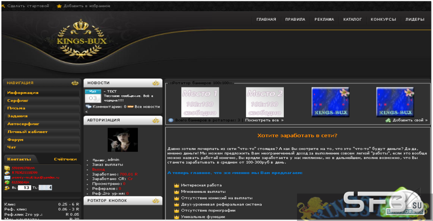Click the Выход logout link
Screen dimensions: 433x221
(98, 169)
